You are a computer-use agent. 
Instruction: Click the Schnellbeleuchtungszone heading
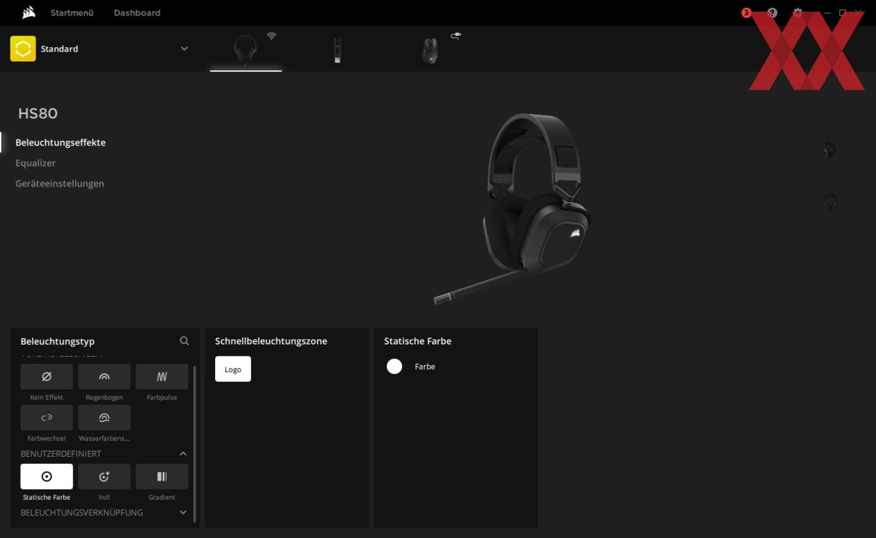pos(271,341)
